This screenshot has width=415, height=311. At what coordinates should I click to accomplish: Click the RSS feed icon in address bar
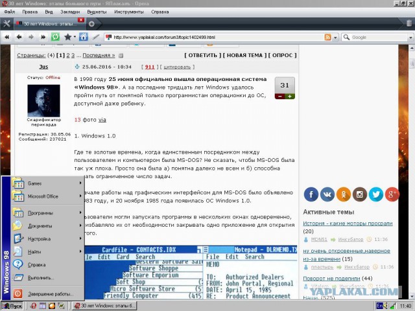tap(327, 38)
